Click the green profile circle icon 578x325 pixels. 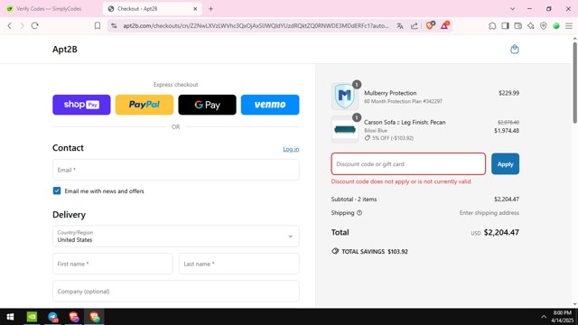pyautogui.click(x=556, y=26)
